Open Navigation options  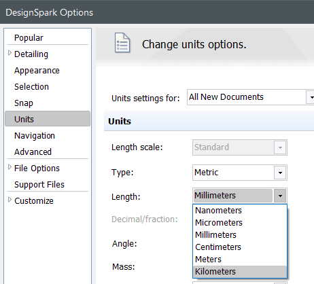coord(35,136)
